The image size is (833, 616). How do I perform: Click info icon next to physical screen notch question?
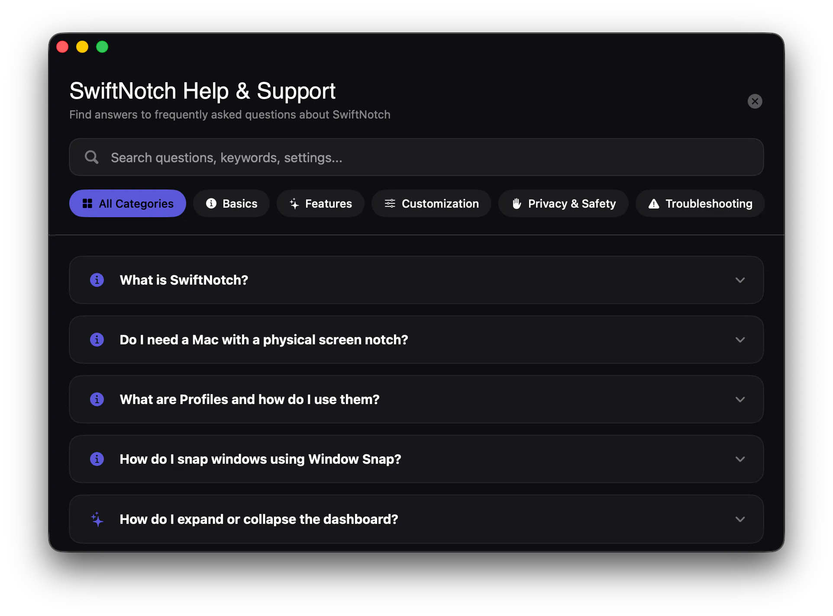pyautogui.click(x=97, y=340)
